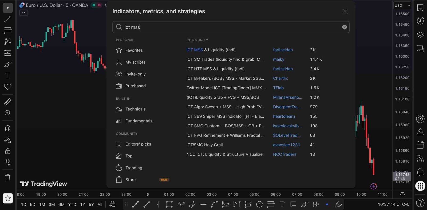The height and width of the screenshot is (210, 427).
Task: Click the trash remove objects icon
Action: pos(8,177)
